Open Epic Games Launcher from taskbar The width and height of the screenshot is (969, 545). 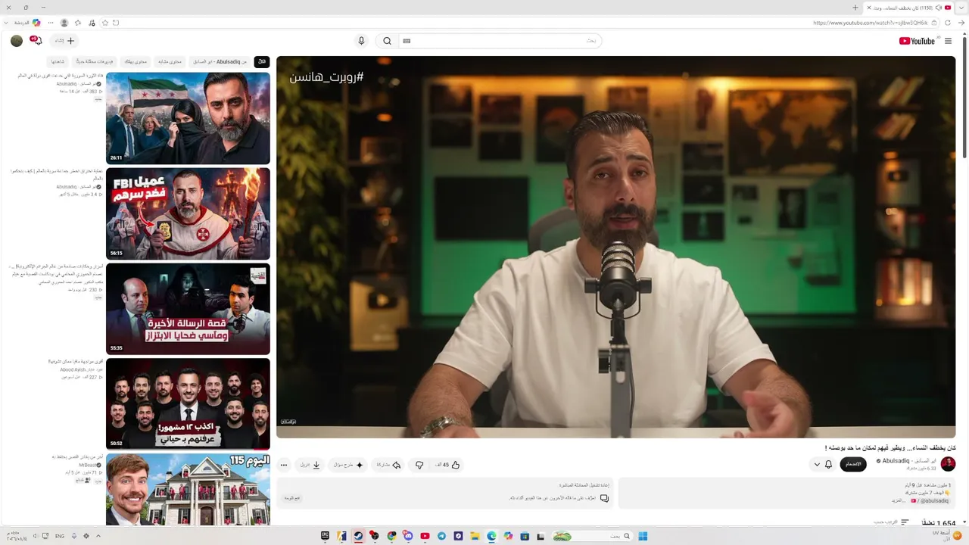325,536
